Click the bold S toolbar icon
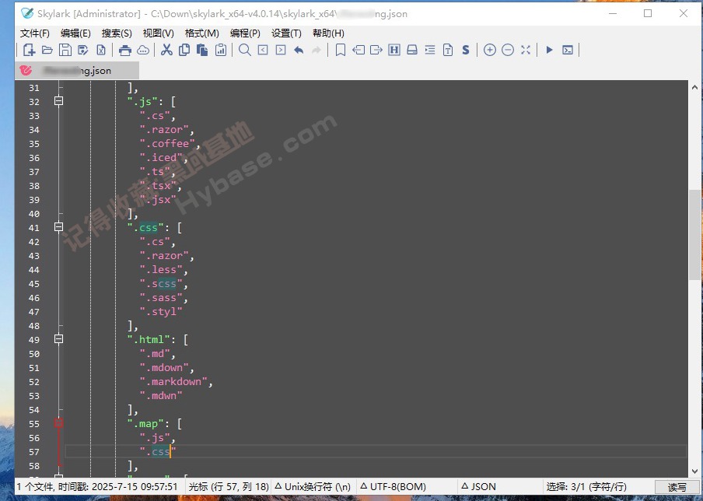The height and width of the screenshot is (501, 703). click(466, 50)
